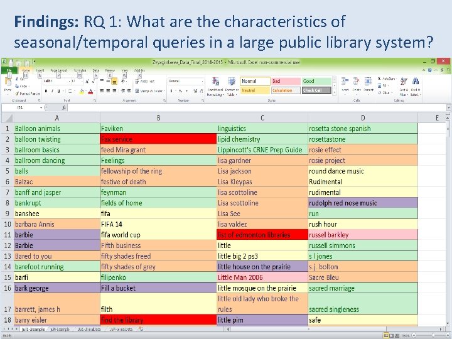
Task: Open the font size dropdown
Action: tap(82, 81)
